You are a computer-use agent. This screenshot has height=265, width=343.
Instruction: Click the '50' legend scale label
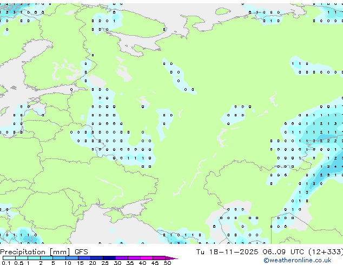[167, 263]
